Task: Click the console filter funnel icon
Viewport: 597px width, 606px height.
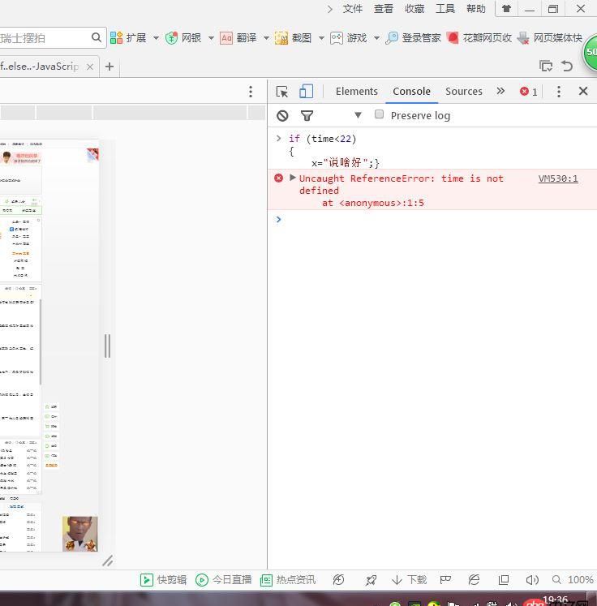Action: coord(307,115)
